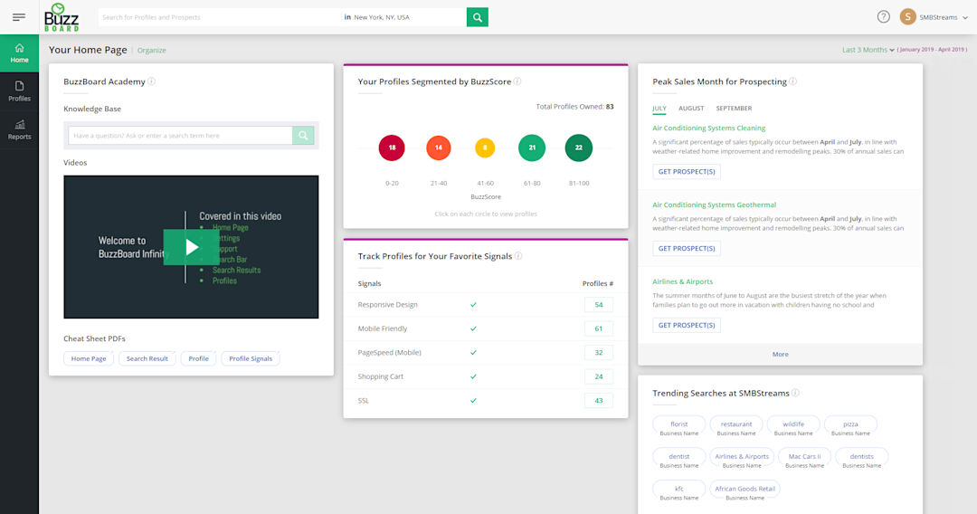Screen dimensions: 977x514
Task: Toggle the Mobile Friendly checkmark
Action: pyautogui.click(x=473, y=328)
